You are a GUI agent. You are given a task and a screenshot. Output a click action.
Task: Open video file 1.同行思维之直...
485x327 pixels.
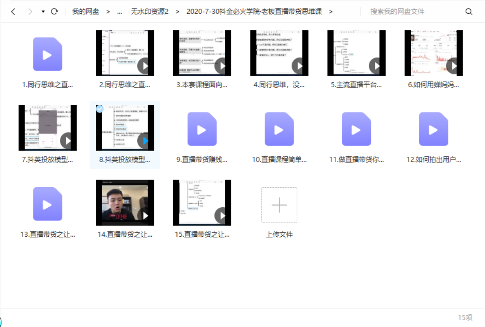[x=47, y=54]
